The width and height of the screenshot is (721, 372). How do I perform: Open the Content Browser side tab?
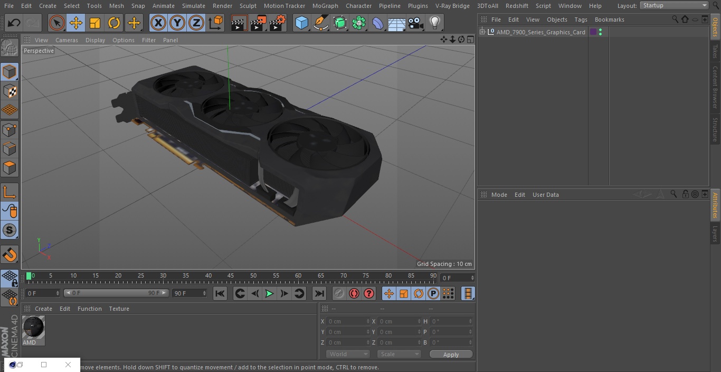(x=715, y=87)
